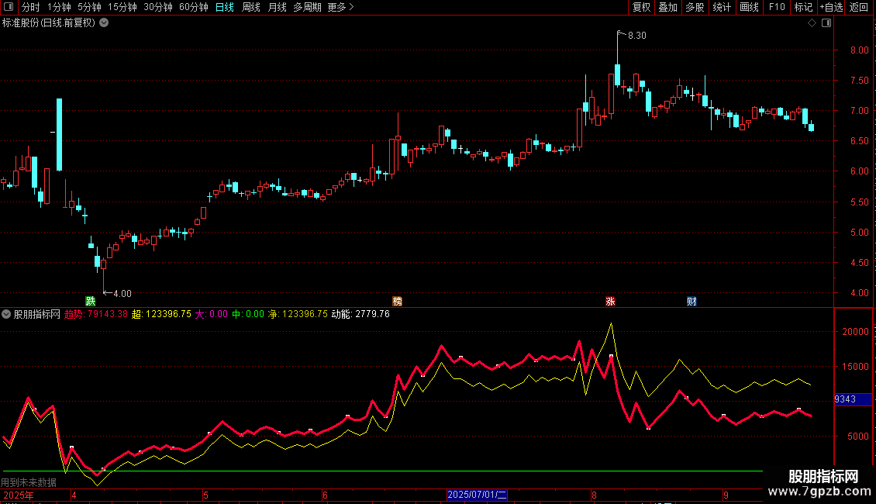Open the 榜 event marker

397,301
